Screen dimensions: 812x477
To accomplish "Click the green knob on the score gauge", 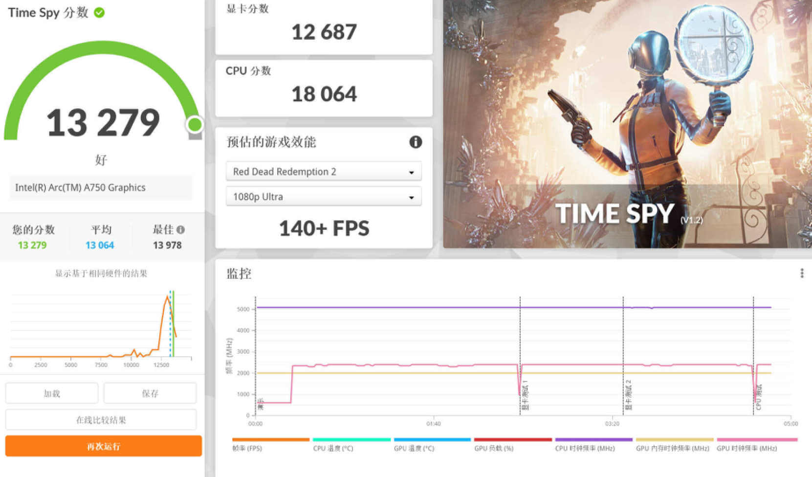I will [x=195, y=125].
